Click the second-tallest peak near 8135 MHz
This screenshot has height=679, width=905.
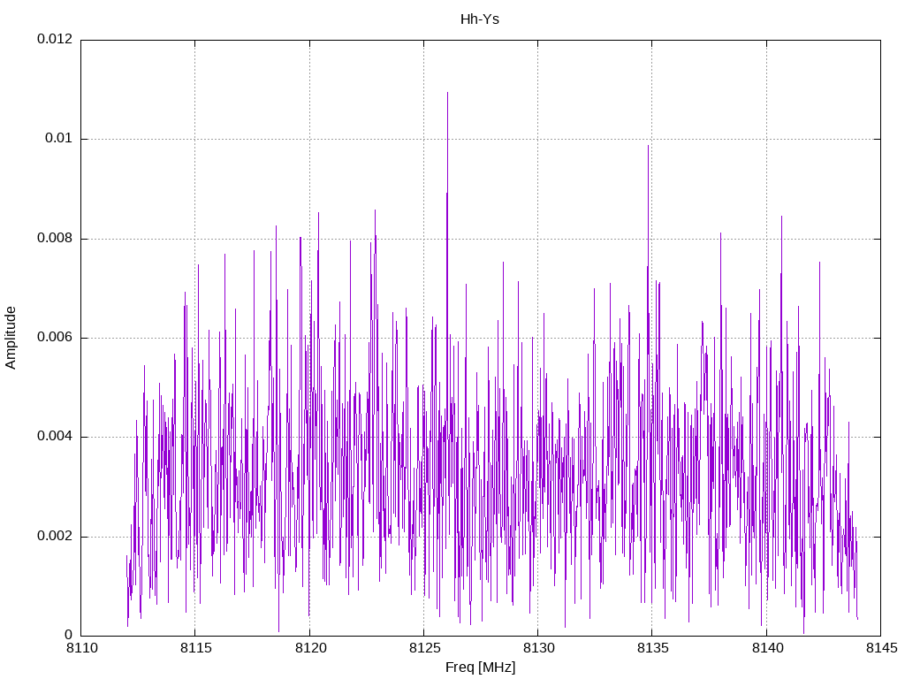(648, 147)
